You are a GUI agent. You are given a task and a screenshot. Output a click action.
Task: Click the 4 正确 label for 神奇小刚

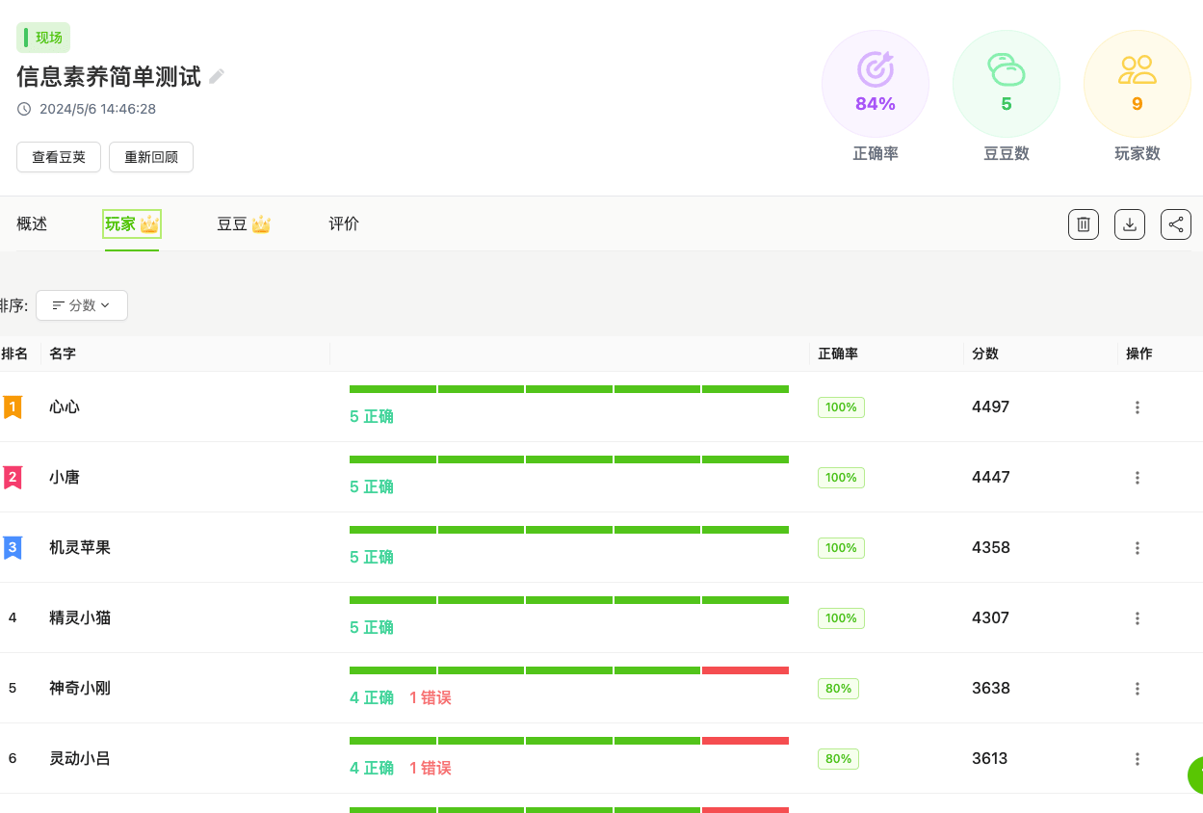372,698
